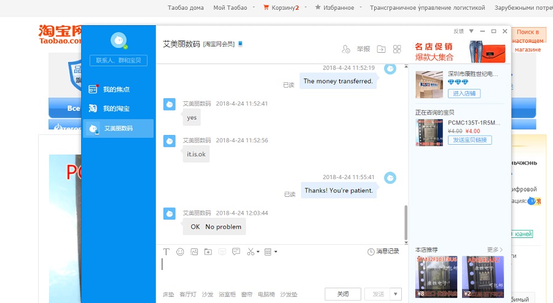
Task: Click the contacts search field in sidebar
Action: point(118,60)
